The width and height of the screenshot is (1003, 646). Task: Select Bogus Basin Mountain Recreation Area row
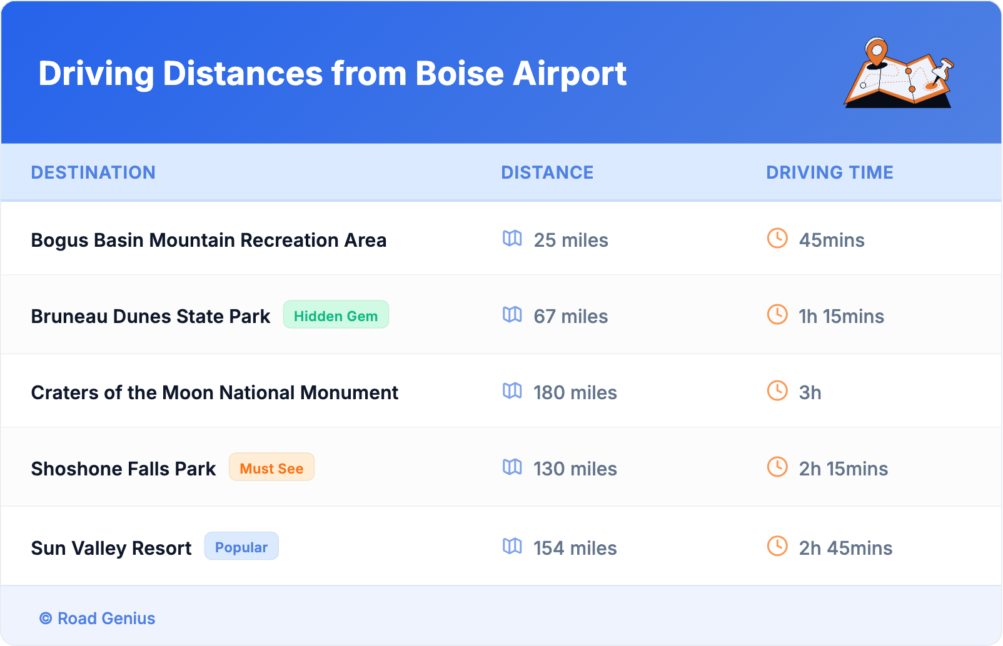coord(209,240)
